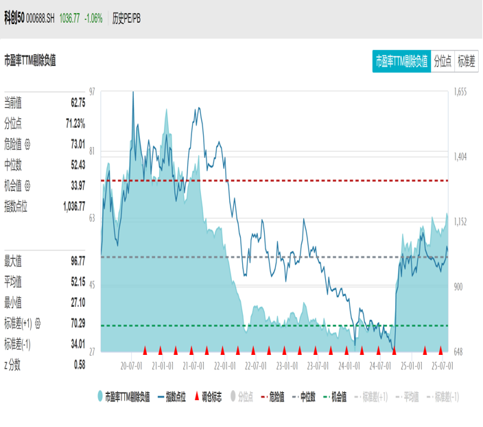This screenshot has height=427, width=483.
Task: Toggle 机会值 legend line
Action: coord(335,397)
